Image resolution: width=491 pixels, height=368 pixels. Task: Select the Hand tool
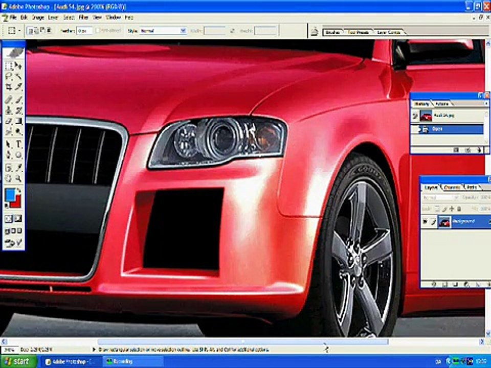pos(9,179)
